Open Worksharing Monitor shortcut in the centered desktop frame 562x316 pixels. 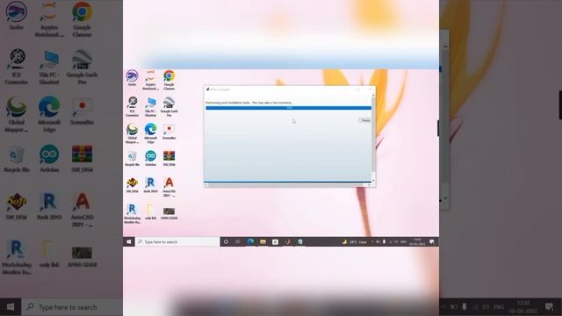pyautogui.click(x=132, y=213)
